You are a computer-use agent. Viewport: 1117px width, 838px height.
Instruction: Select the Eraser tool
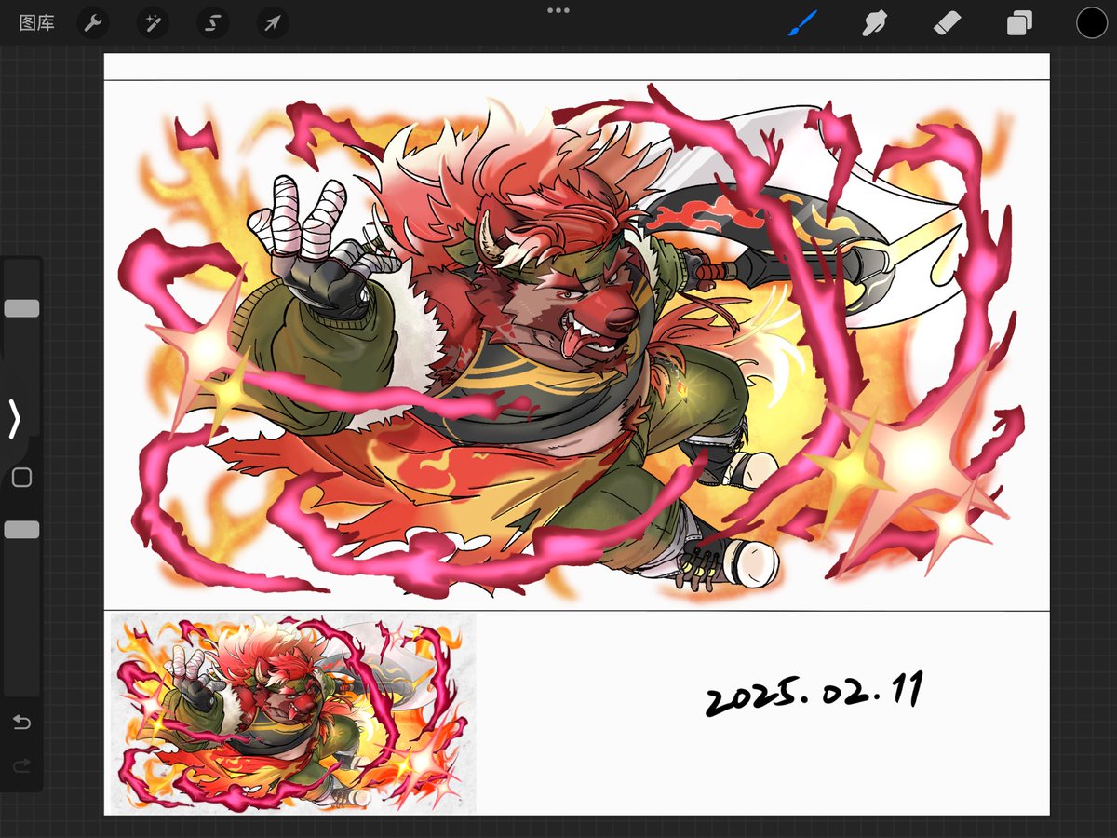coord(947,22)
